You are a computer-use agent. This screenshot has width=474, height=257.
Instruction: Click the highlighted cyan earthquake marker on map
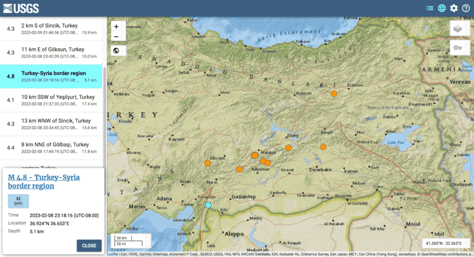[x=208, y=205]
